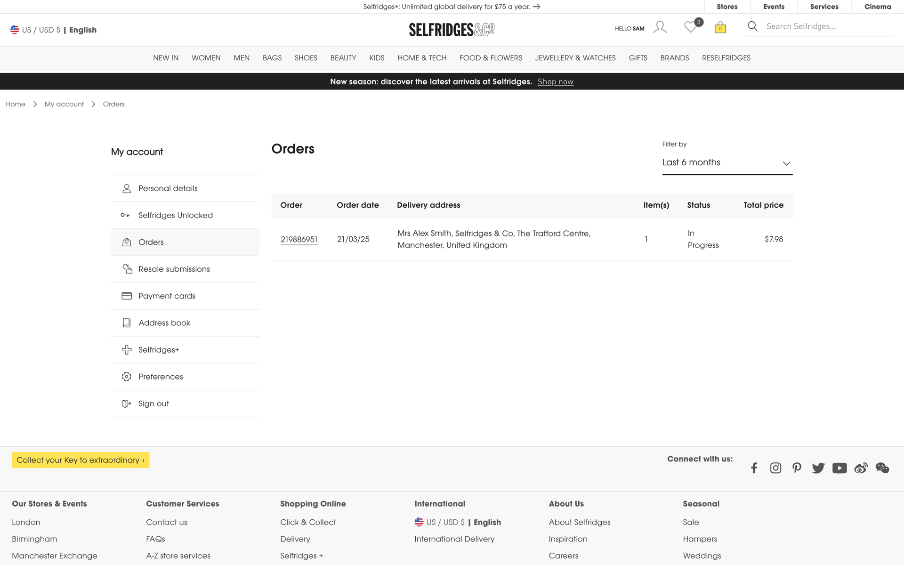Click the HELLO SAM greeting

[x=630, y=29]
